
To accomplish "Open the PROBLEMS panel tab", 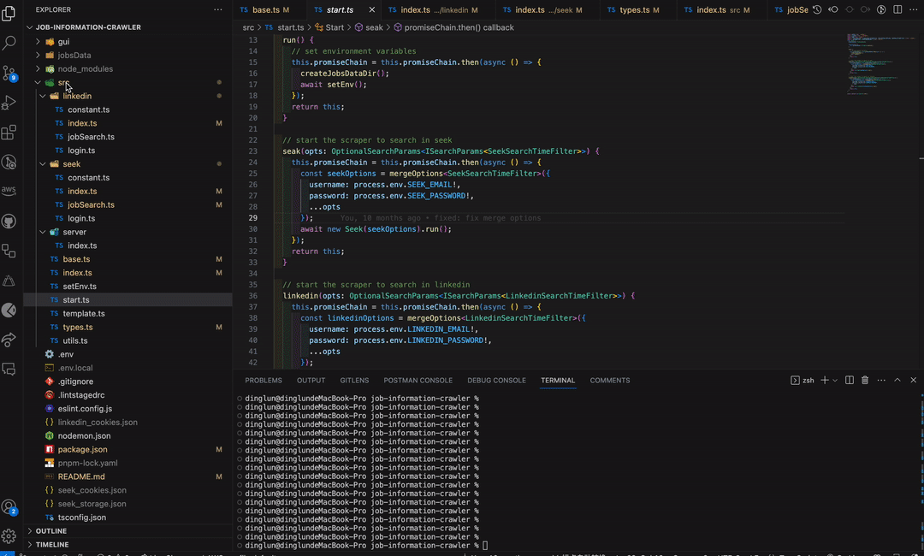I will (264, 381).
